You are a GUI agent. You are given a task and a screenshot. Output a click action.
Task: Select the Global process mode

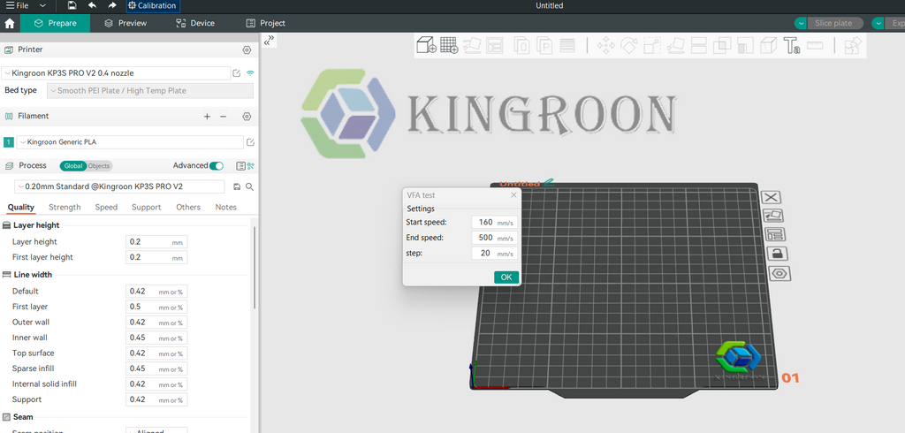tap(72, 166)
